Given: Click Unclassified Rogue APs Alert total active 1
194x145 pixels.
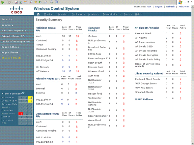Looking at the screenshot, I should pos(77,122).
